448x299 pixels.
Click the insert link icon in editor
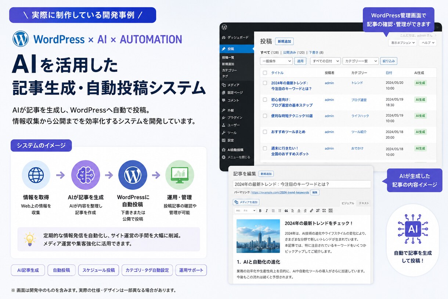pos(311,211)
